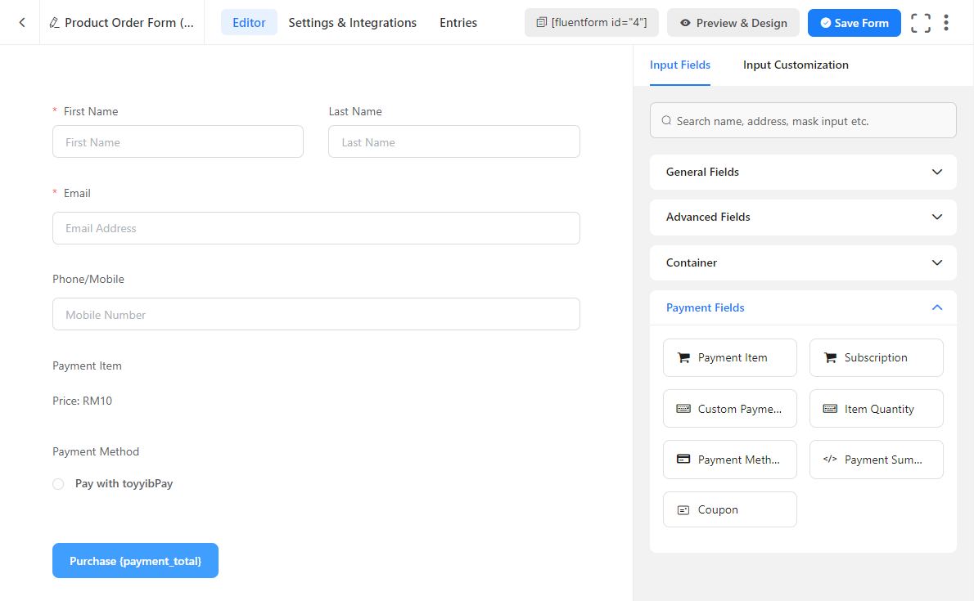974x601 pixels.
Task: Expand the General Fields section
Action: coord(802,173)
